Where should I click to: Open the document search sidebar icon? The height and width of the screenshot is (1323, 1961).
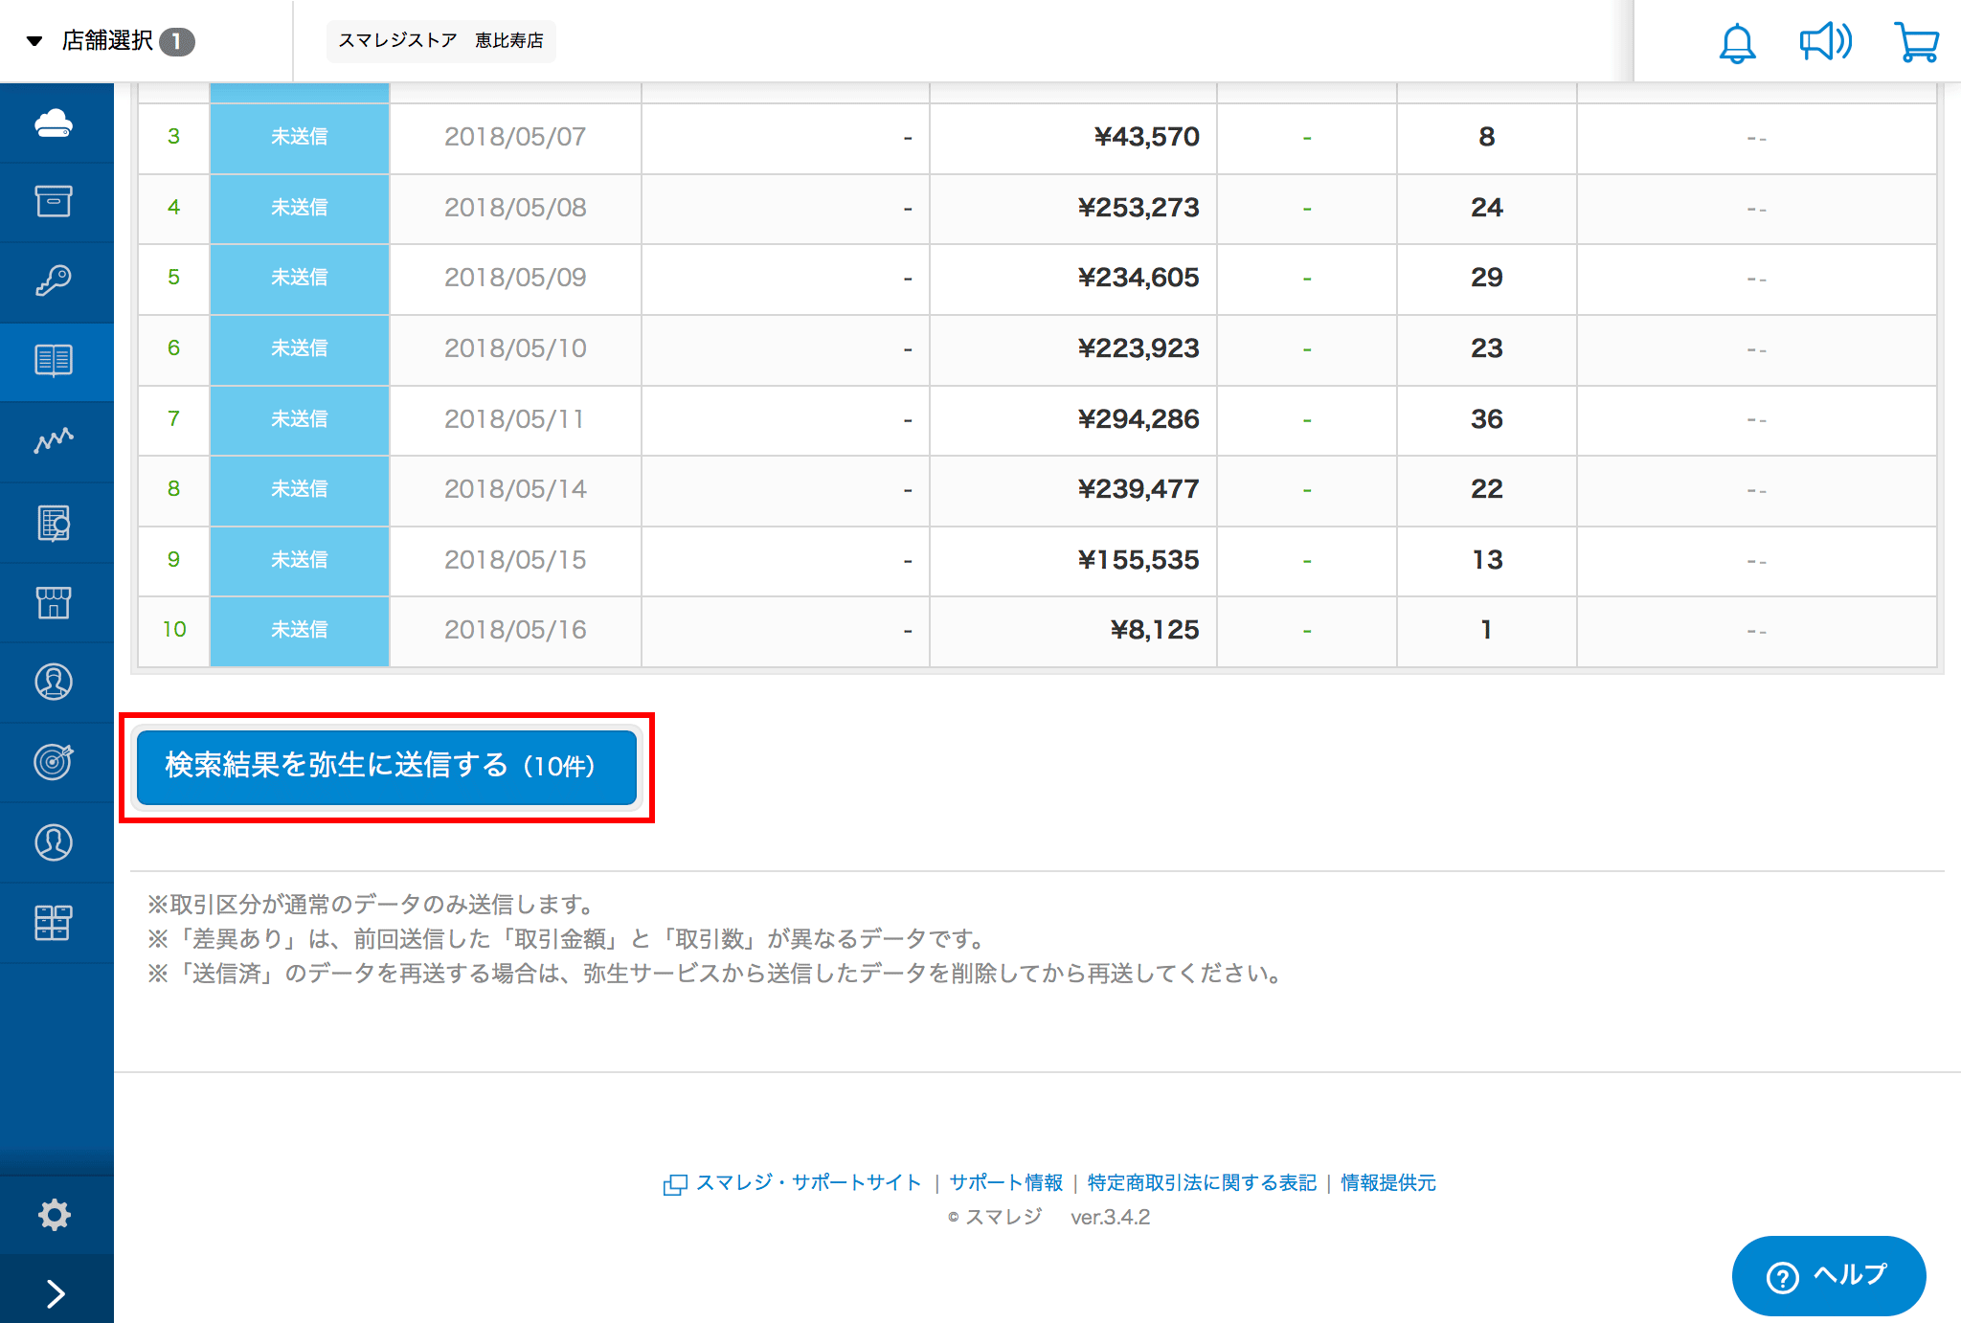tap(54, 523)
